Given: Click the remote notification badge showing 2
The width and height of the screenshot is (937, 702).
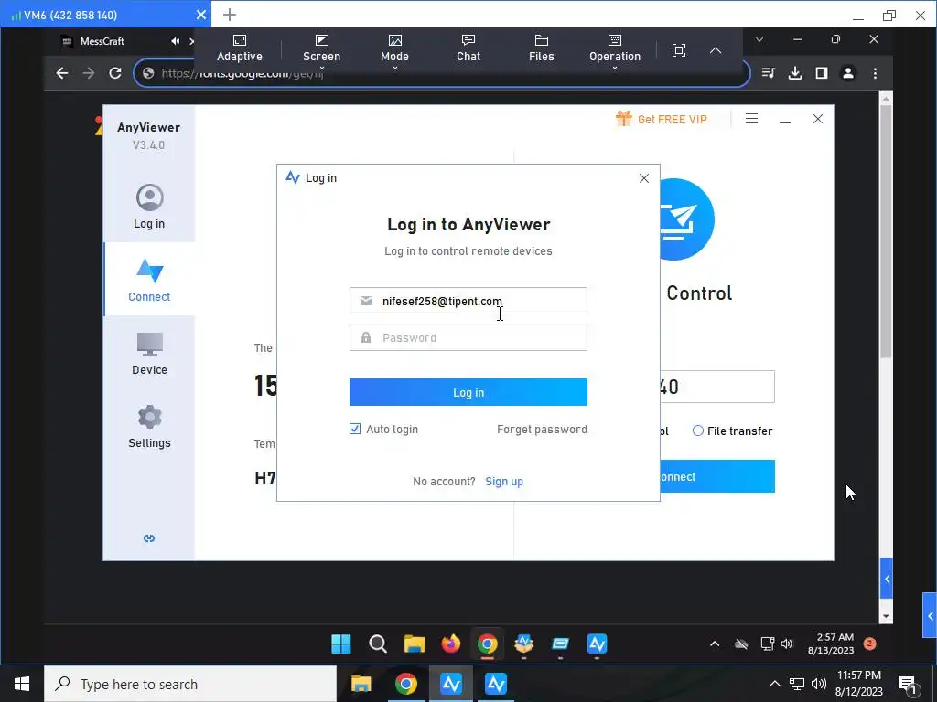Looking at the screenshot, I should (870, 643).
